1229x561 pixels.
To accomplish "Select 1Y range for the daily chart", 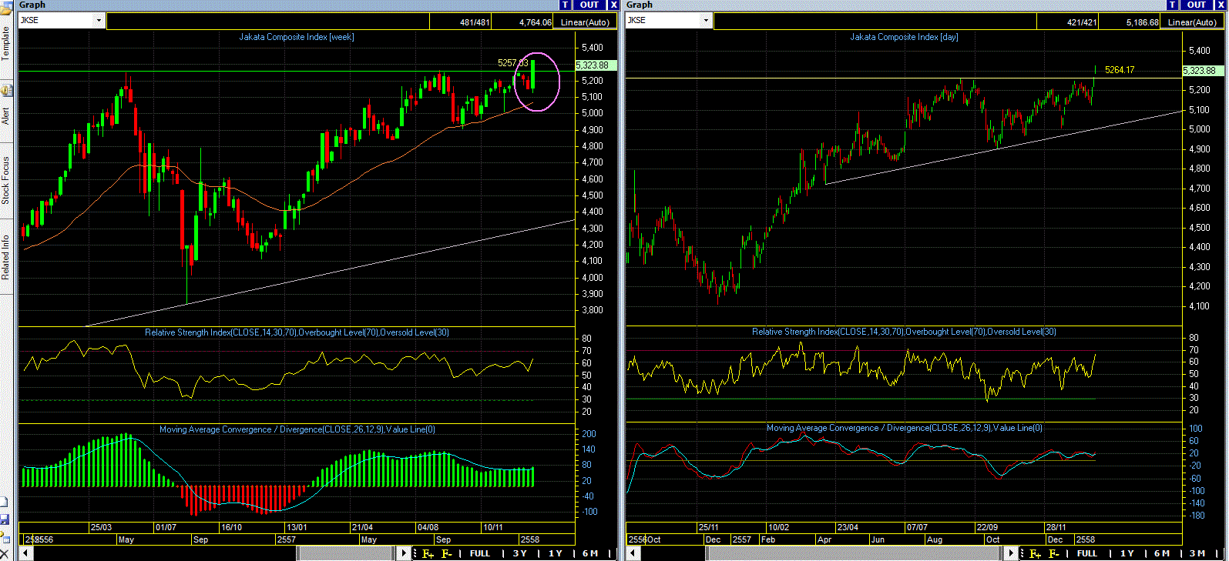I will click(1127, 553).
